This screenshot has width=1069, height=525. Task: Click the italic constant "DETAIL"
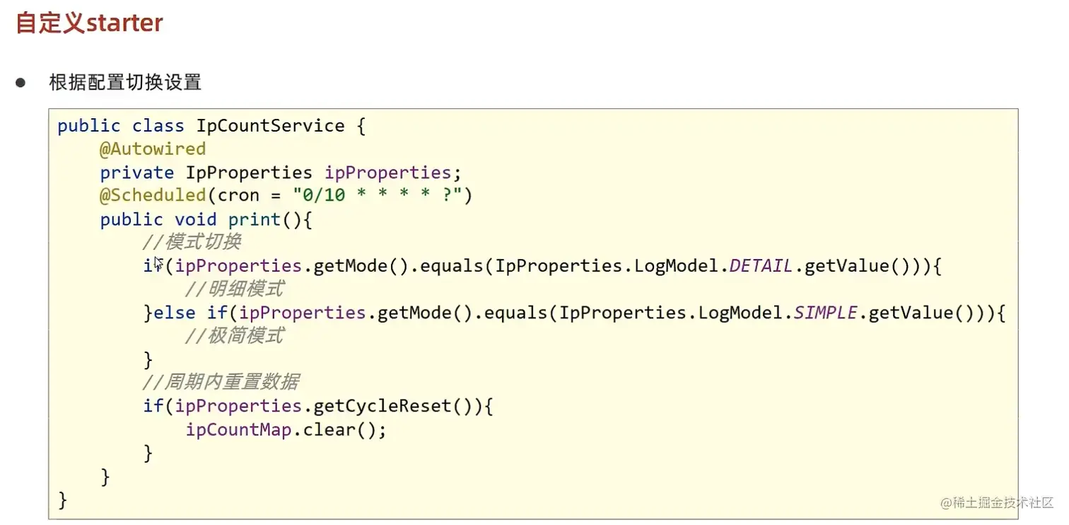761,266
